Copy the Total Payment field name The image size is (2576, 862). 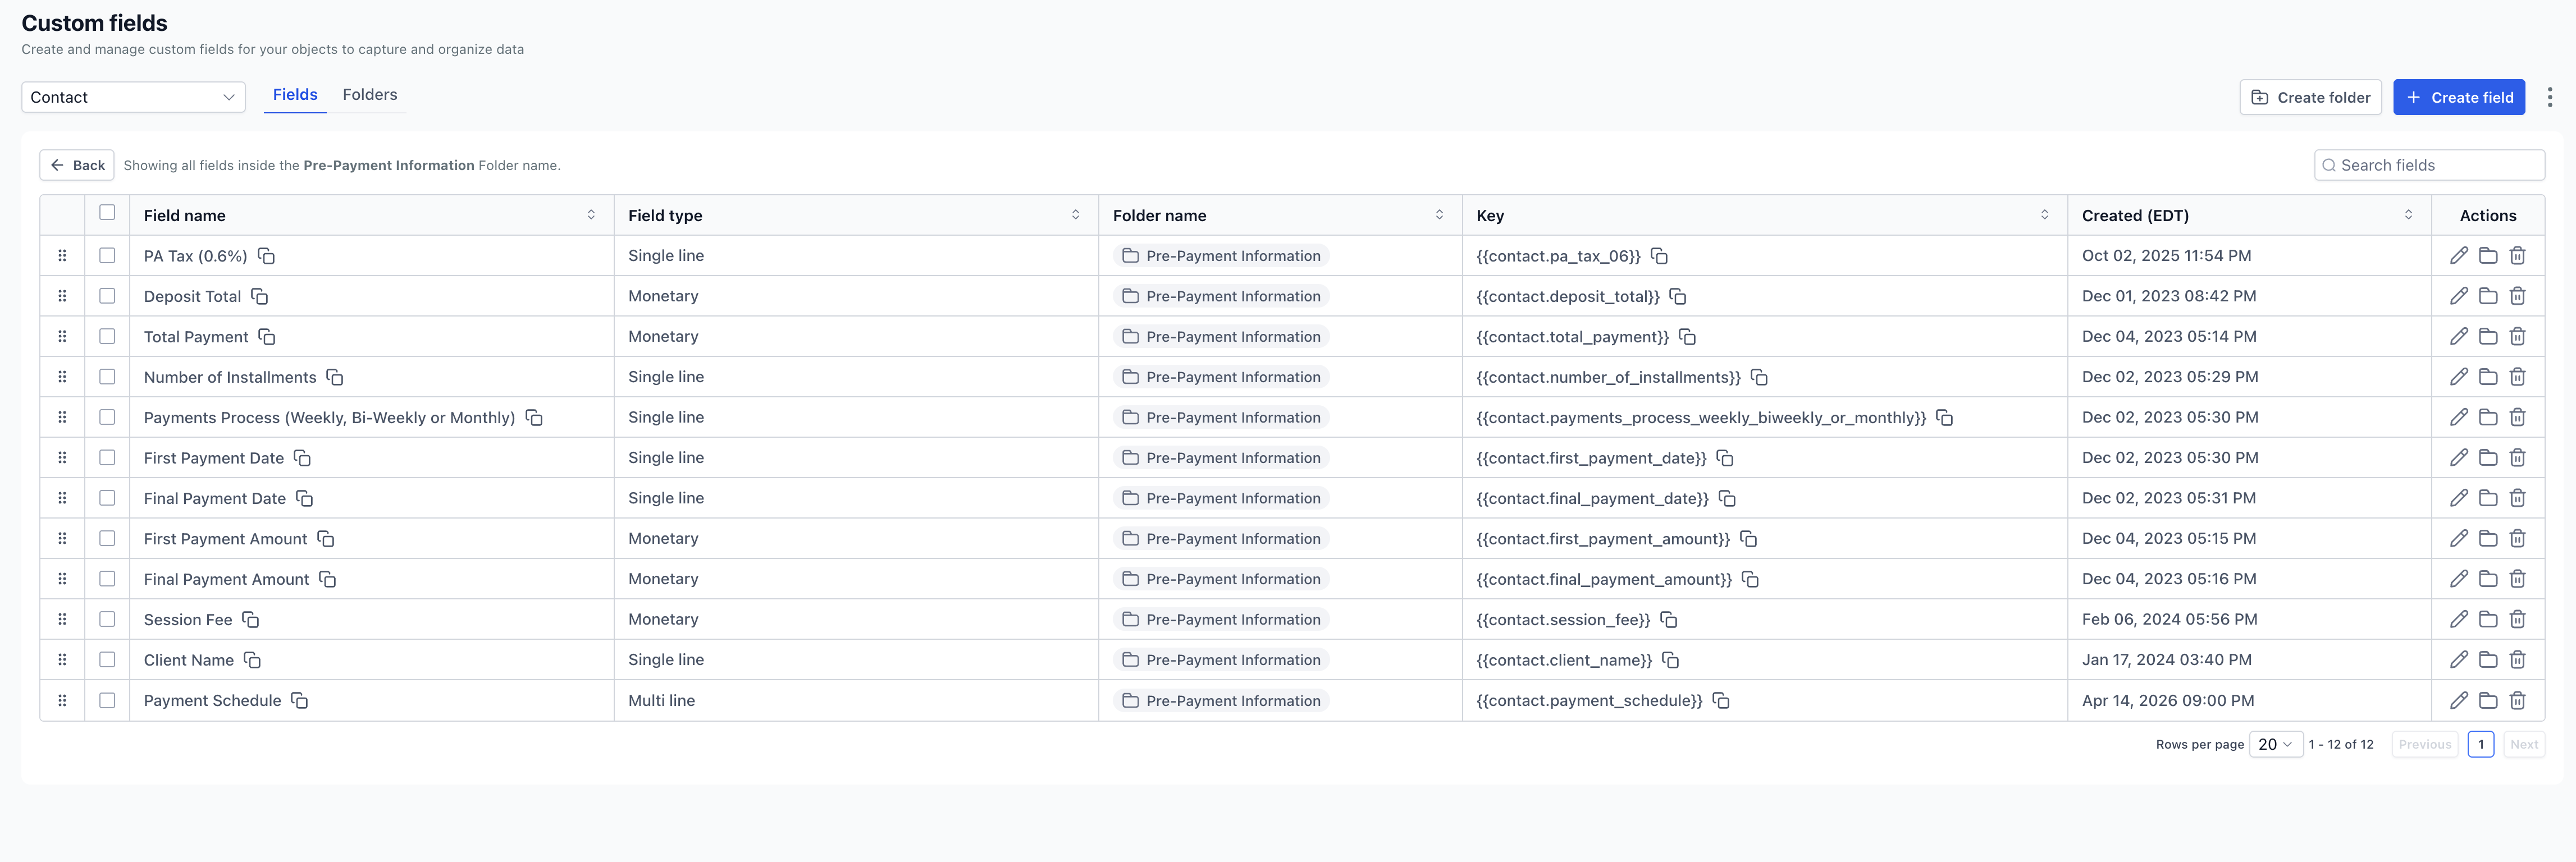pyautogui.click(x=267, y=337)
